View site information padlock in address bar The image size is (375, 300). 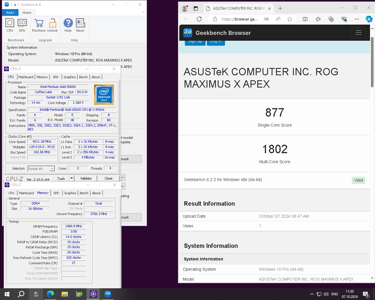click(x=215, y=19)
